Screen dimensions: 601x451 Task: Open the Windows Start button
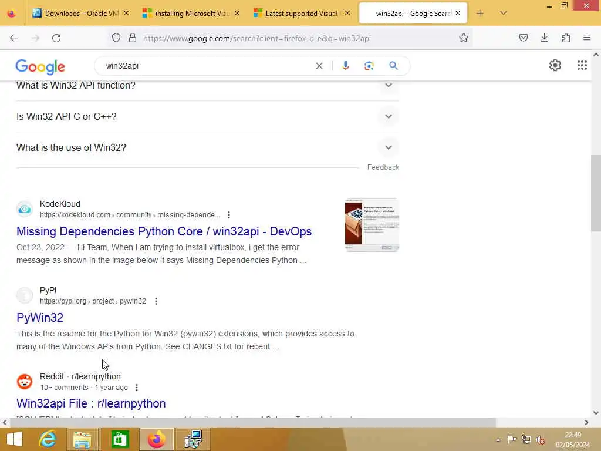[15, 439]
